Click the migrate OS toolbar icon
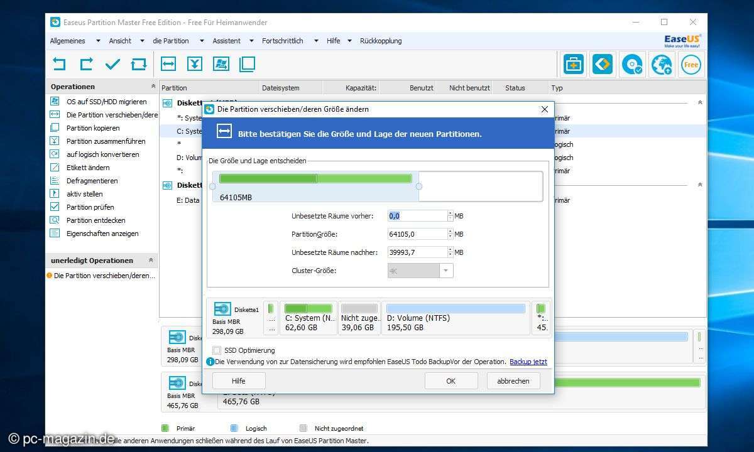This screenshot has height=452, width=754. coord(221,64)
